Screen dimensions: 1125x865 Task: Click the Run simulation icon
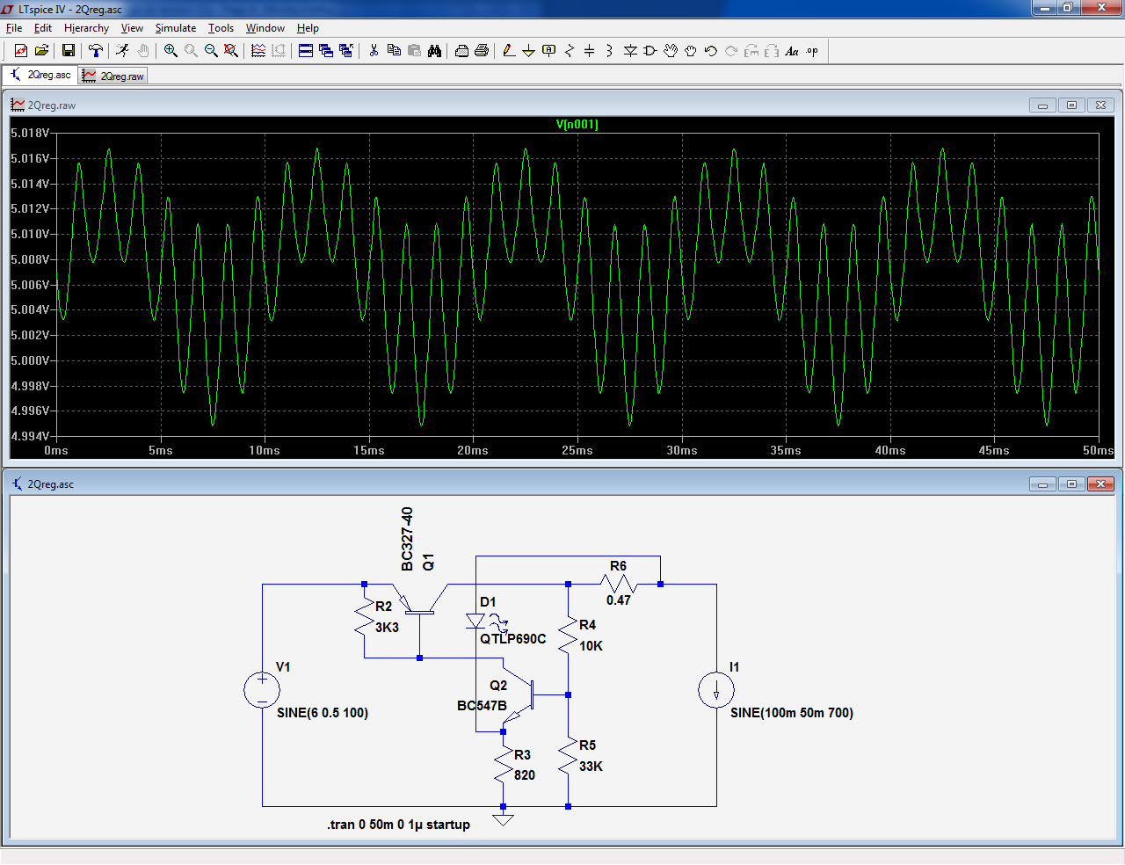point(122,51)
